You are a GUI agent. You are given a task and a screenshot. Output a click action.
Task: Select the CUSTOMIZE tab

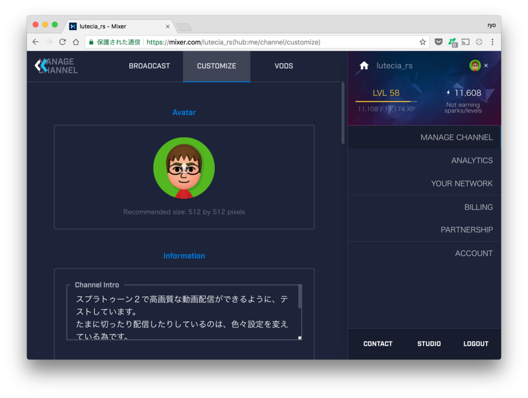click(217, 66)
